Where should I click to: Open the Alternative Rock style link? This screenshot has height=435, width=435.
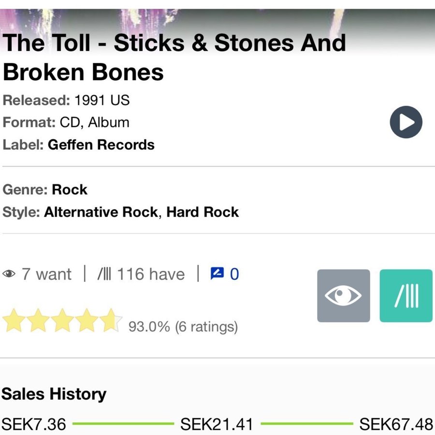[101, 212]
